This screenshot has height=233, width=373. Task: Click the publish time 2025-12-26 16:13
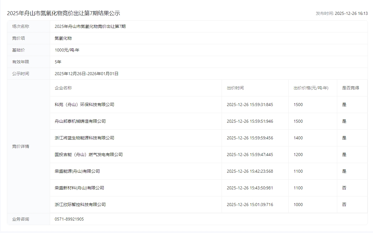click(351, 13)
